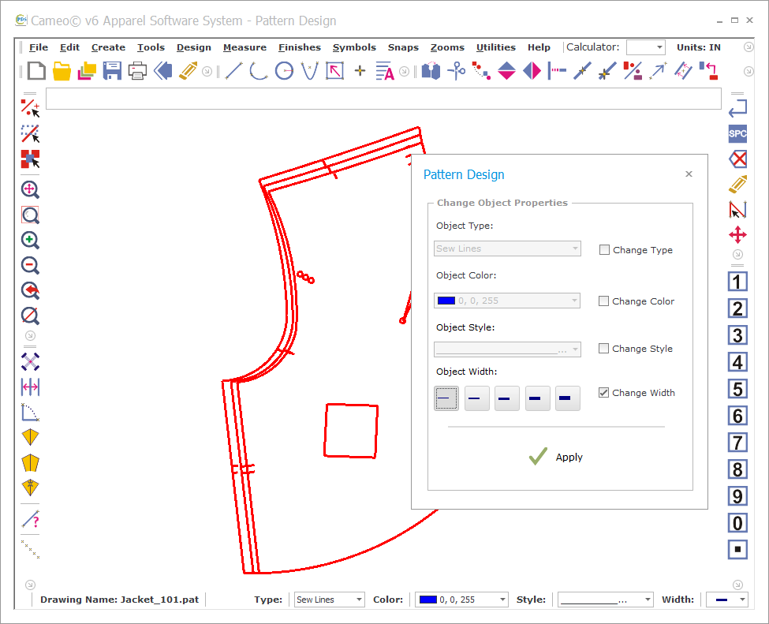
Task: Open the status bar Type dropdown
Action: click(x=329, y=600)
